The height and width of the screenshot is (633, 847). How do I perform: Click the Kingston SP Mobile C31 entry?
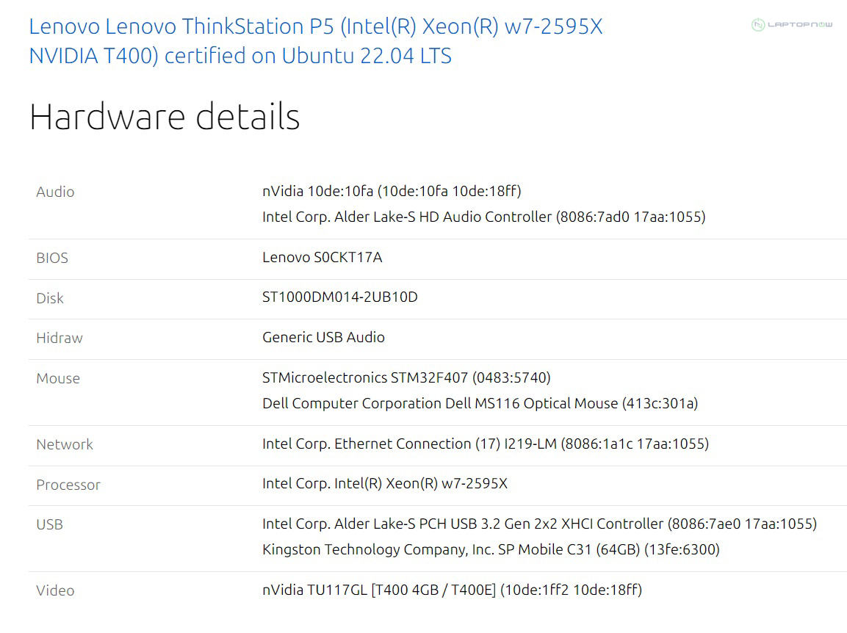491,549
